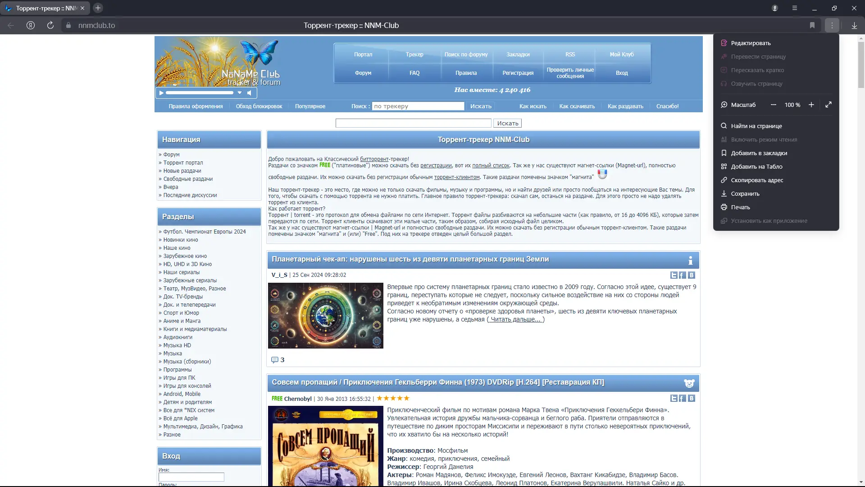
Task: Share planetary article on Twitter
Action: pyautogui.click(x=674, y=275)
